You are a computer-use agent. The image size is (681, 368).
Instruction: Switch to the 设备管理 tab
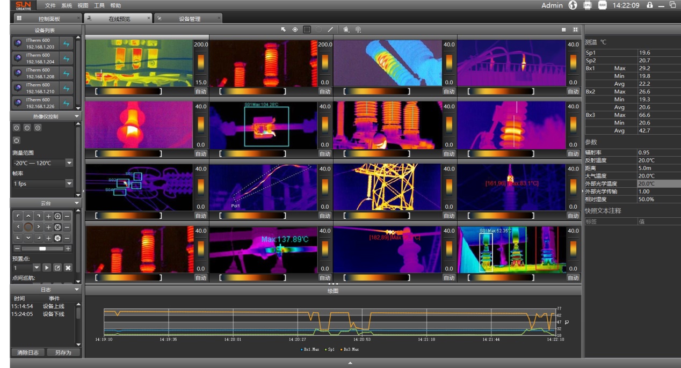tap(189, 19)
